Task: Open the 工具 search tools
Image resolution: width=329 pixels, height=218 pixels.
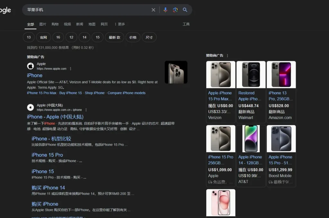Action: click(186, 24)
